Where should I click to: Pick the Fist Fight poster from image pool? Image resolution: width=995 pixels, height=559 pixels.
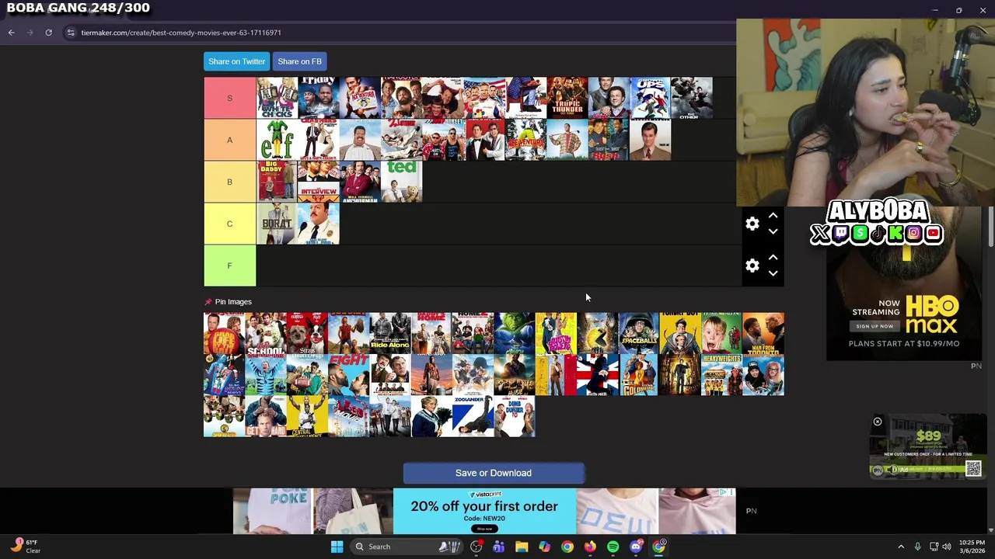coord(348,375)
